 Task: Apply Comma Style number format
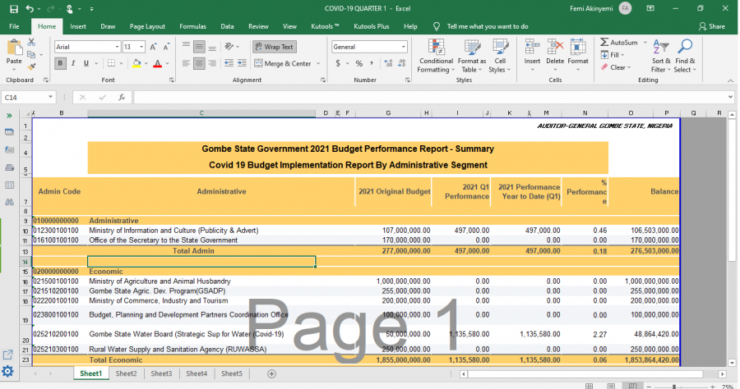[x=372, y=63]
